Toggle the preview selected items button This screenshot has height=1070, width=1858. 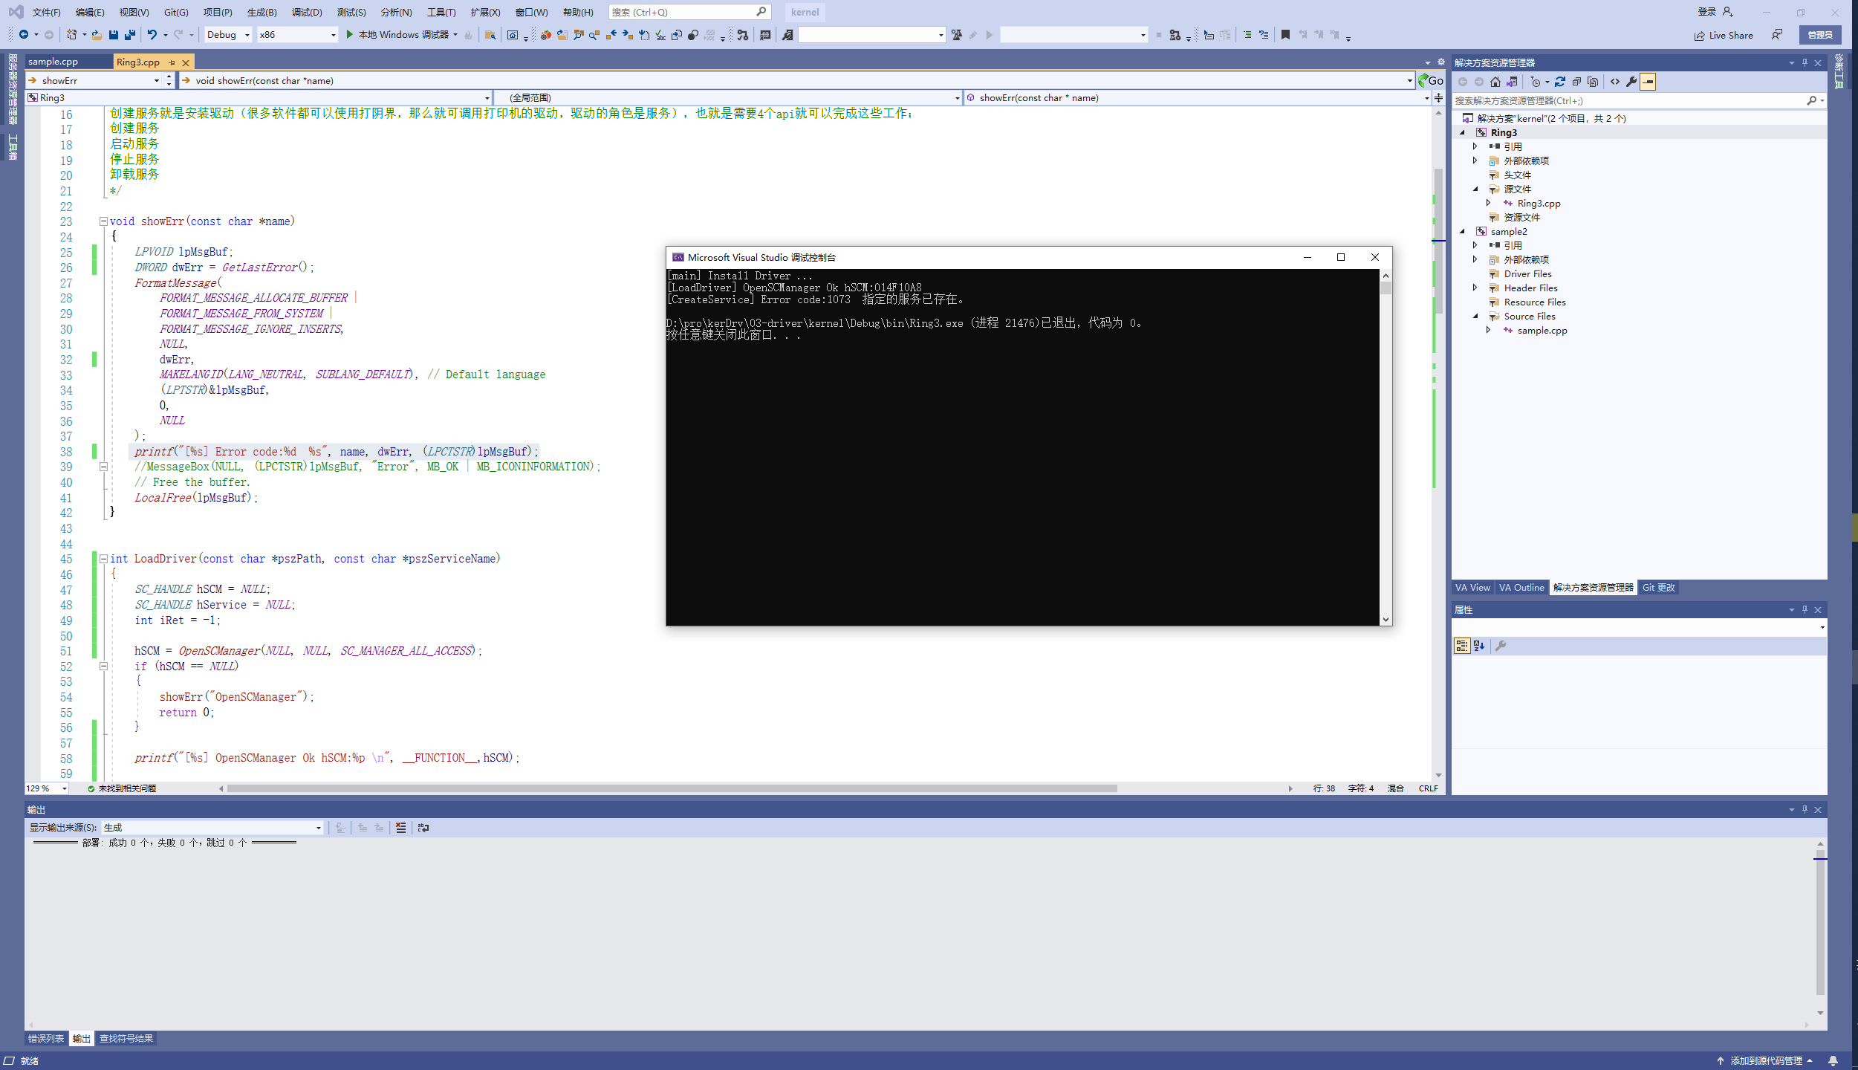click(1648, 82)
